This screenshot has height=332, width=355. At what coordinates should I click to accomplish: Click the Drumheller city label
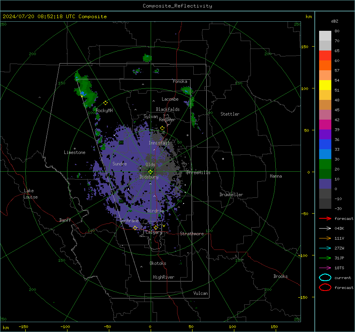[231, 195]
